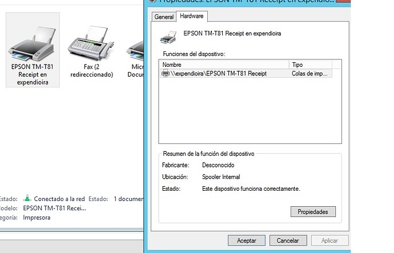Open device Propiedades button
The height and width of the screenshot is (253, 394).
point(313,212)
